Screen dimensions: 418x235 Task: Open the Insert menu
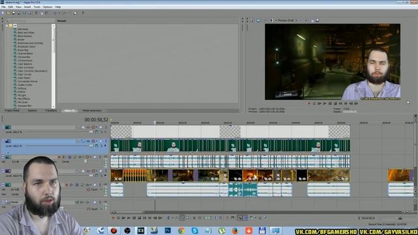[x=27, y=7]
